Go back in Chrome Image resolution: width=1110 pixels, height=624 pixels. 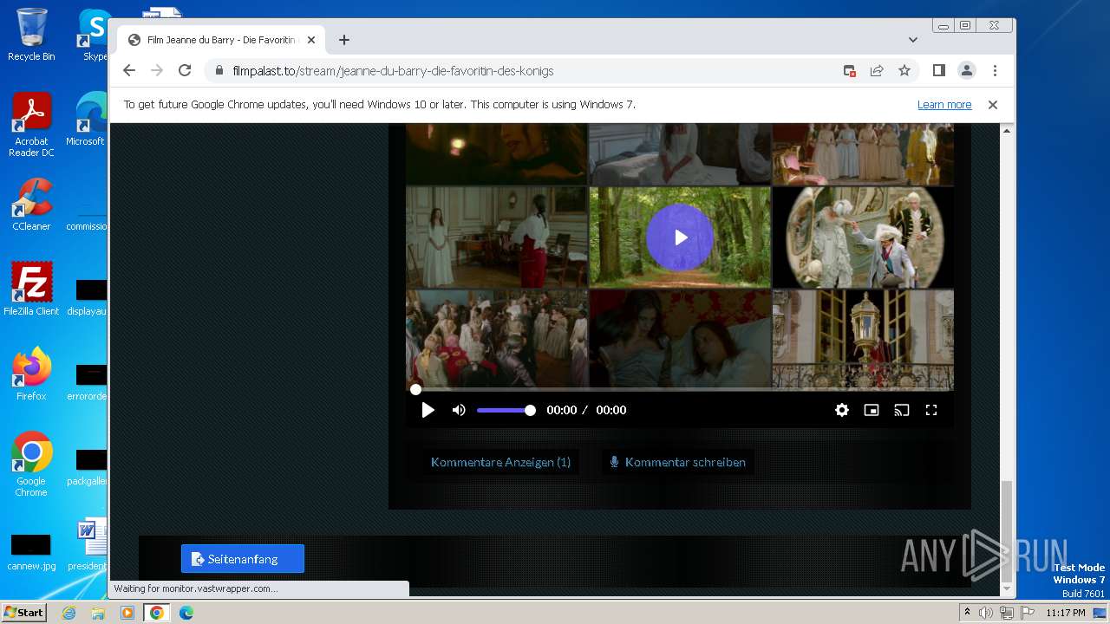pos(129,71)
